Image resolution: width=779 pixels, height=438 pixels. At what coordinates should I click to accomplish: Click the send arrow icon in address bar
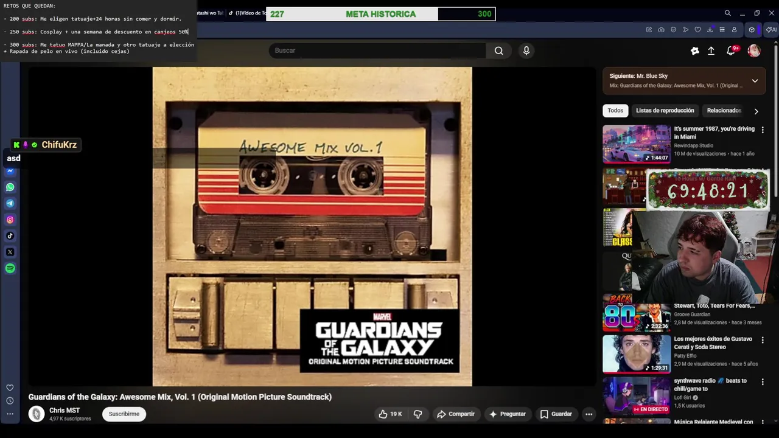pyautogui.click(x=685, y=30)
